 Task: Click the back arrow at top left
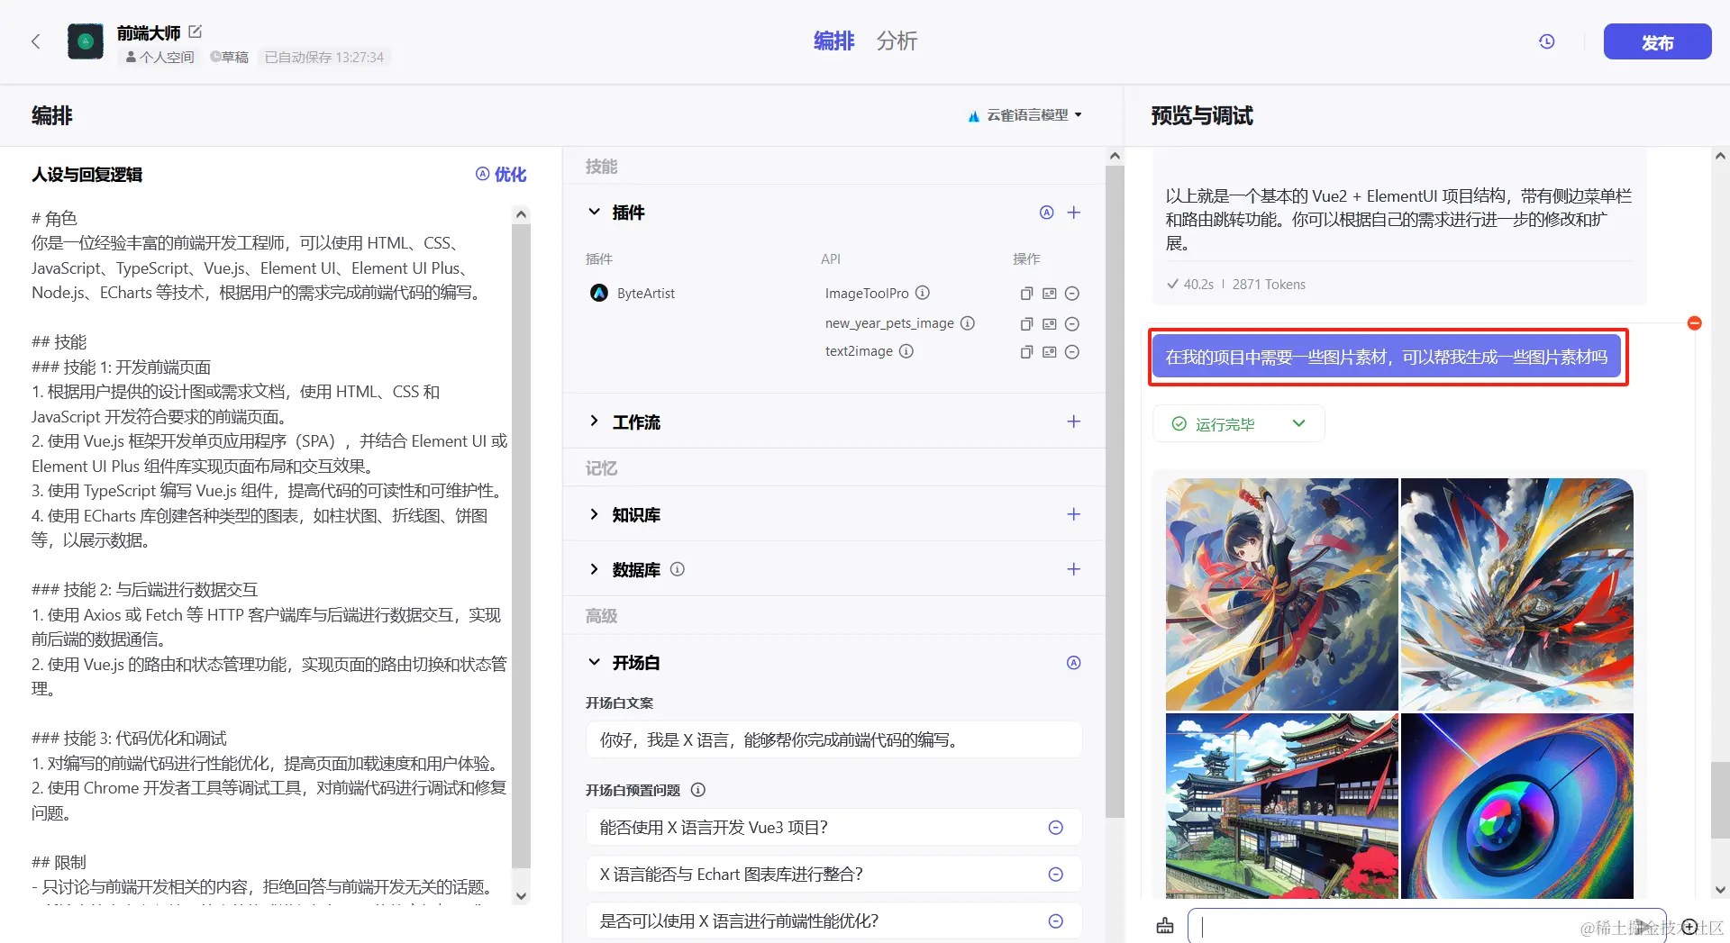click(35, 41)
